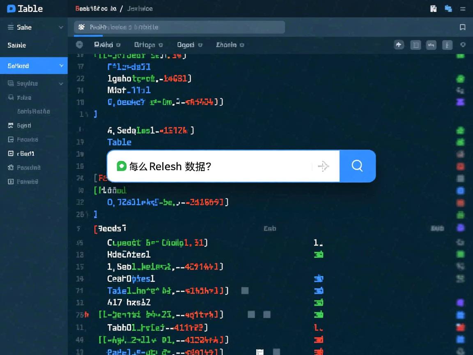Click the magnifier button in the chat overlay

(x=357, y=166)
